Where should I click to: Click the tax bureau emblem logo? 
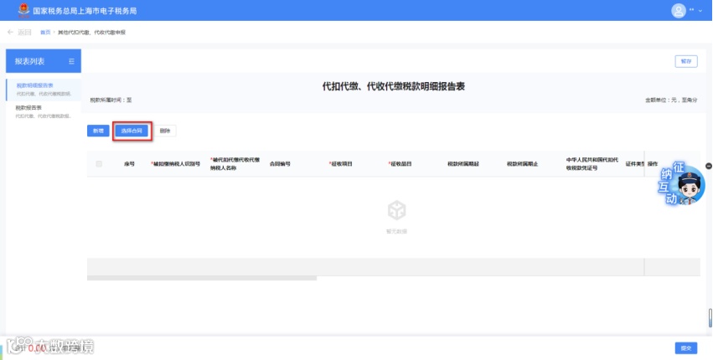[23, 10]
